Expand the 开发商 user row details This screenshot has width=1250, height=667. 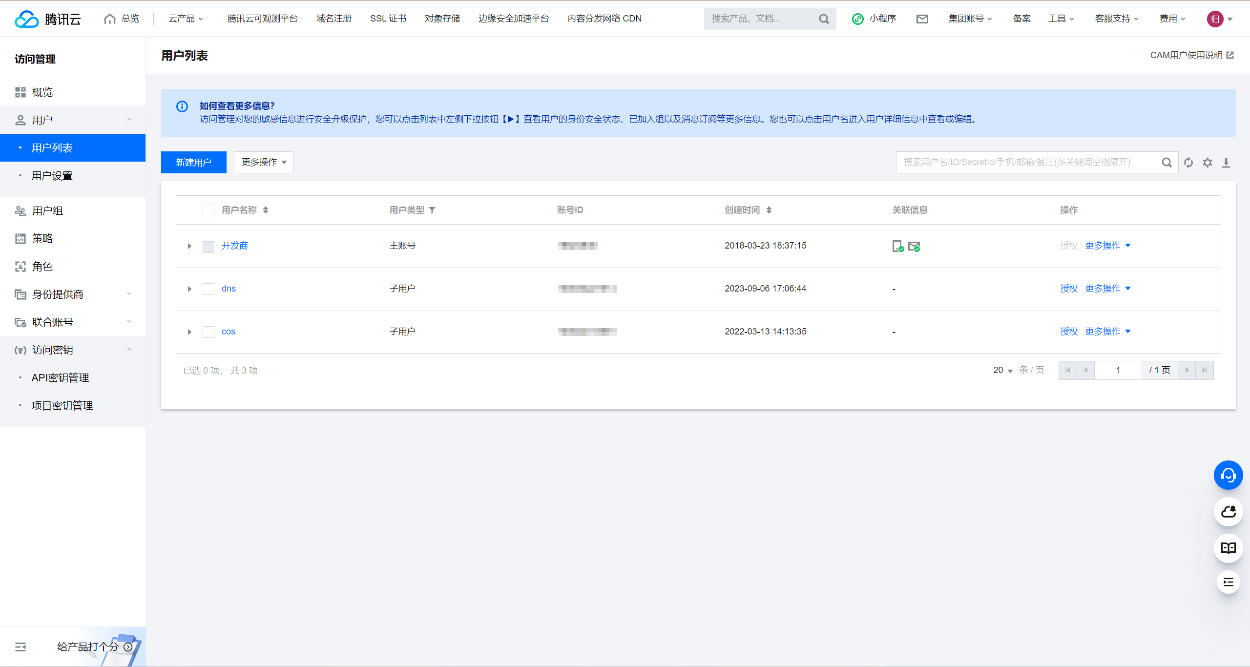pos(189,246)
